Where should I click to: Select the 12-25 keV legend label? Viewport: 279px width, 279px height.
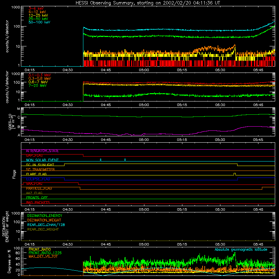click(x=38, y=15)
